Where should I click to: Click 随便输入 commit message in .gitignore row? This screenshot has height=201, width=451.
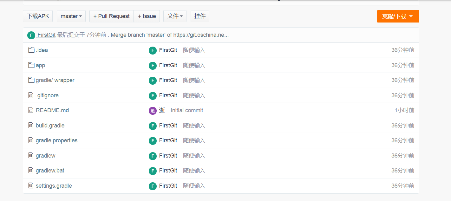tap(194, 95)
